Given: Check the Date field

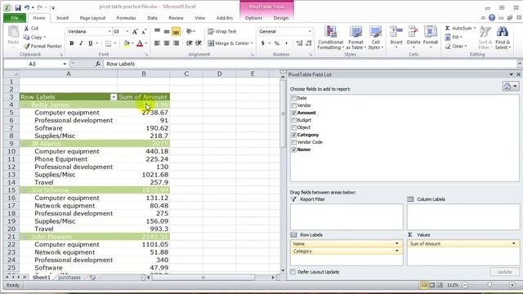Looking at the screenshot, I should coord(294,98).
